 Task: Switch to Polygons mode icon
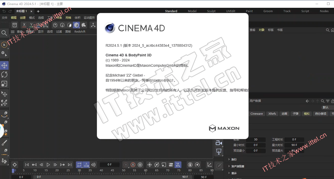[69, 25]
